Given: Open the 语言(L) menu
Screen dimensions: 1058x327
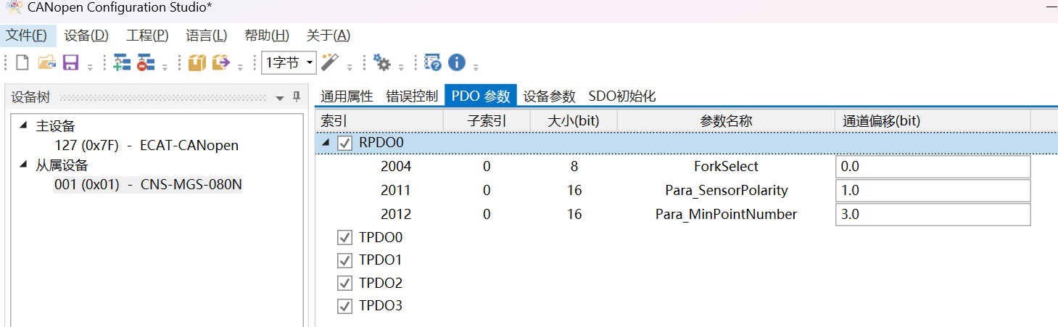Looking at the screenshot, I should click(x=207, y=36).
